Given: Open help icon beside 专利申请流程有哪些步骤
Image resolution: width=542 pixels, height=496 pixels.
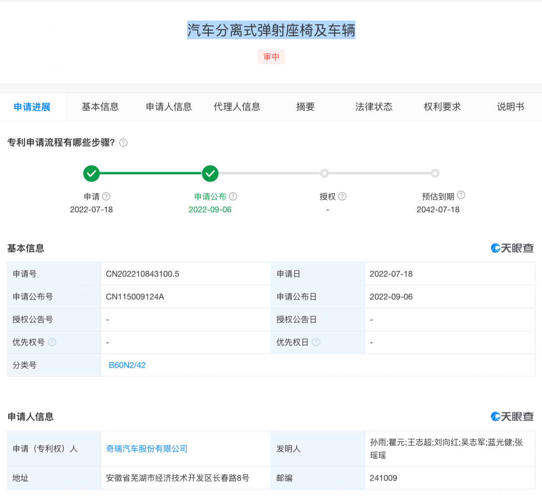Looking at the screenshot, I should [x=123, y=143].
